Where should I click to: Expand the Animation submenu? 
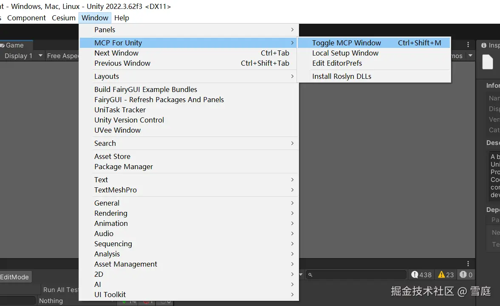(189, 223)
